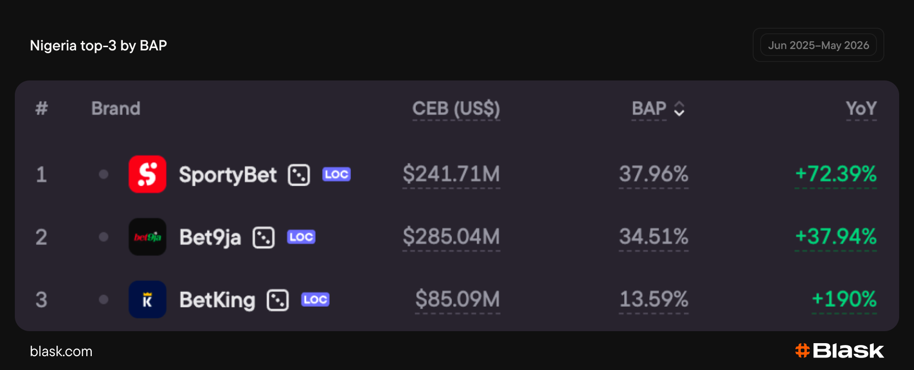Open the blask.com link
This screenshot has height=370, width=914.
coord(61,351)
